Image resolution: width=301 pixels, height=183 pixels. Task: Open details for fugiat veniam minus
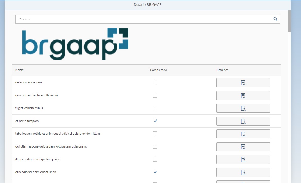pos(243,108)
